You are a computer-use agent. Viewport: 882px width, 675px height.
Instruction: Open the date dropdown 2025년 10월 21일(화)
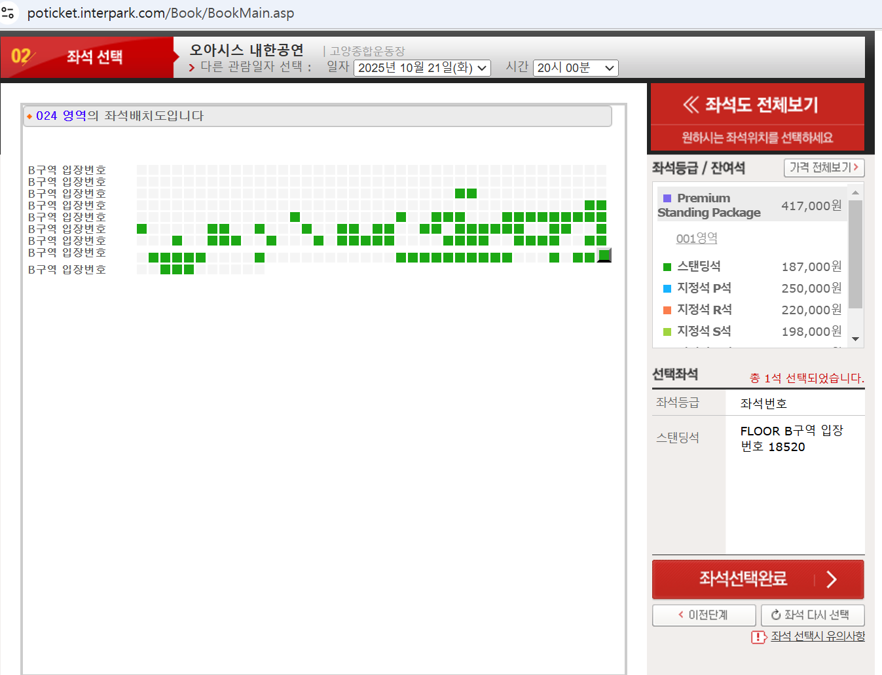[x=422, y=68]
